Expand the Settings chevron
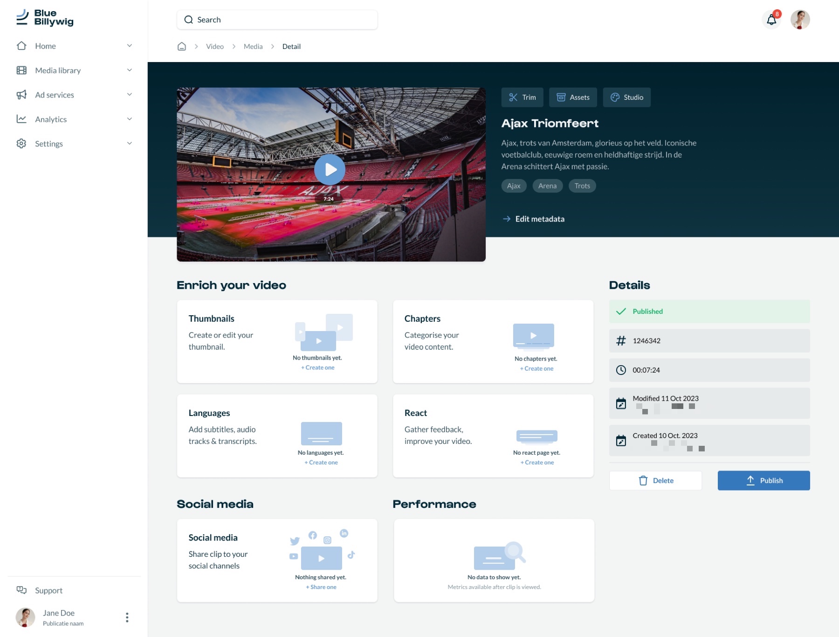839x637 pixels. (130, 143)
